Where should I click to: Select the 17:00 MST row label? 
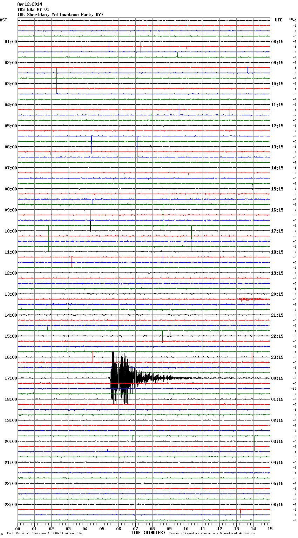(x=11, y=378)
